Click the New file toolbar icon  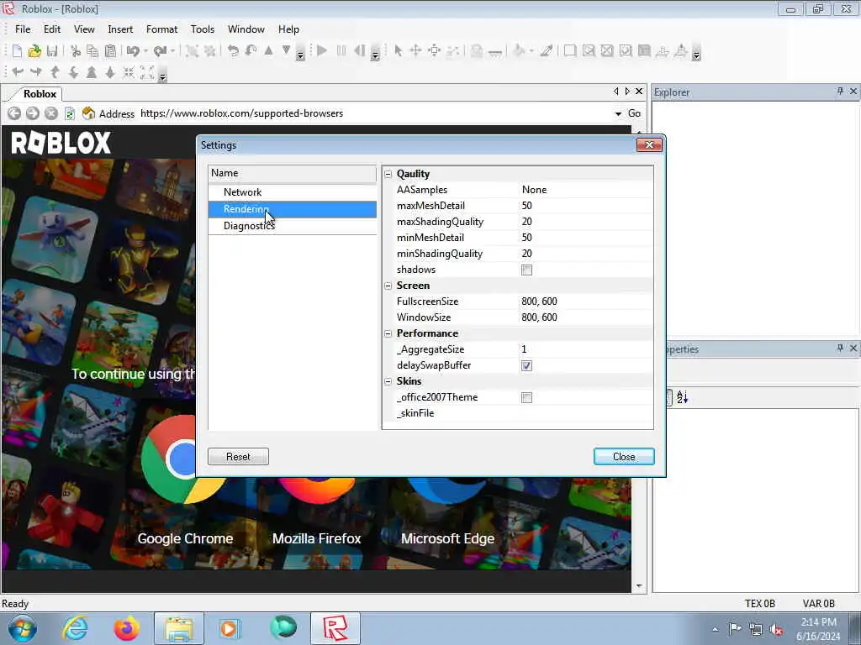coord(17,51)
